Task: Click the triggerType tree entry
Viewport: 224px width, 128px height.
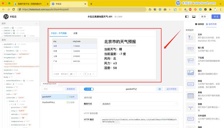Action: pos(16,54)
